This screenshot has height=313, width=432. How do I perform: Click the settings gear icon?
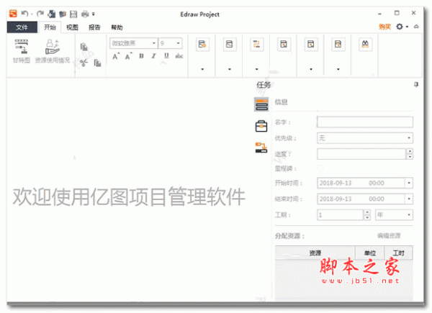(x=400, y=27)
